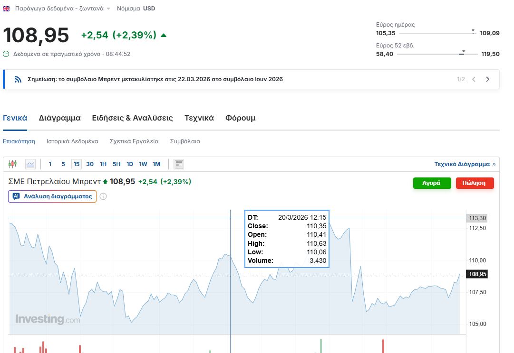Screen dimensions: 514x353
Task: Click the RSS feed icon in note banner
Action: 18,79
